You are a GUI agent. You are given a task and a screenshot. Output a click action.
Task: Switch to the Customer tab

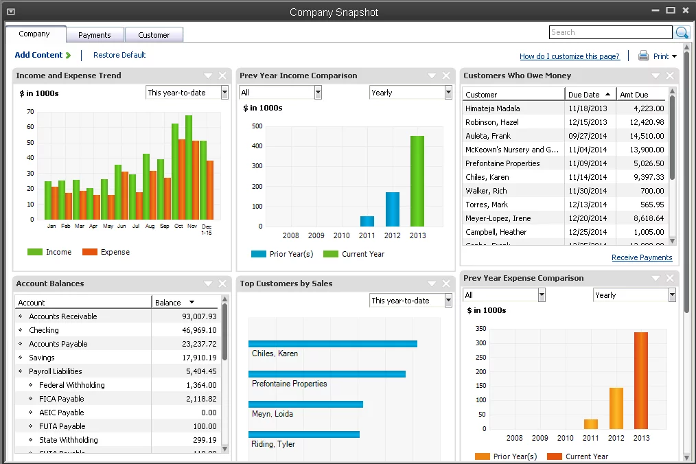pyautogui.click(x=154, y=34)
